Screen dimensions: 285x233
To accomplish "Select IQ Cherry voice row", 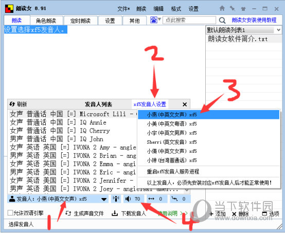I will point(73,131).
